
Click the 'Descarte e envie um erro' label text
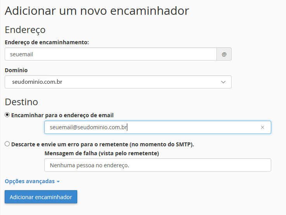coord(102,144)
